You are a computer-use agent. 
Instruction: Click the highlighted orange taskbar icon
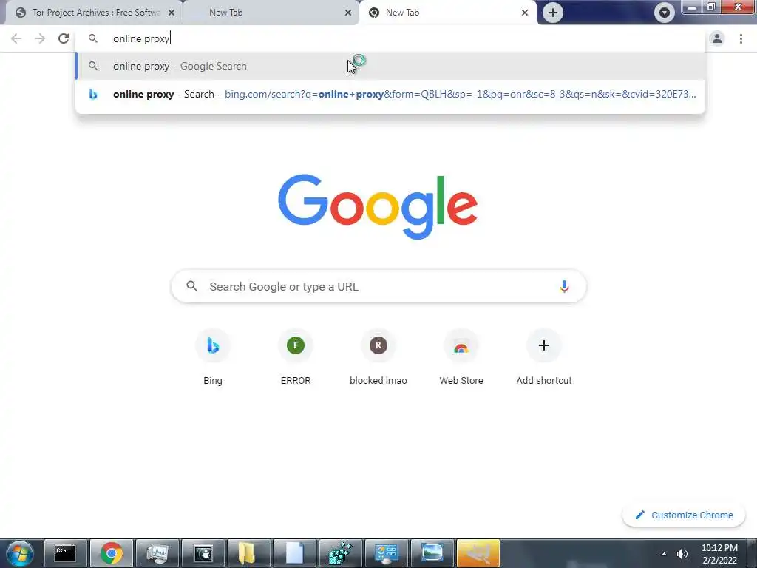pyautogui.click(x=478, y=553)
